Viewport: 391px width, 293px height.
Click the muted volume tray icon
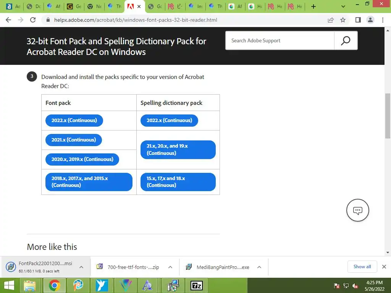[355, 286]
